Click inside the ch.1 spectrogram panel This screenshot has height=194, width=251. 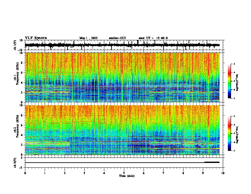(122, 77)
